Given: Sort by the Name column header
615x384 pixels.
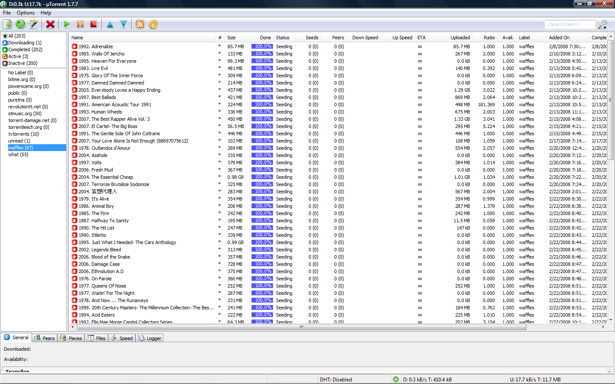Looking at the screenshot, I should click(x=143, y=38).
